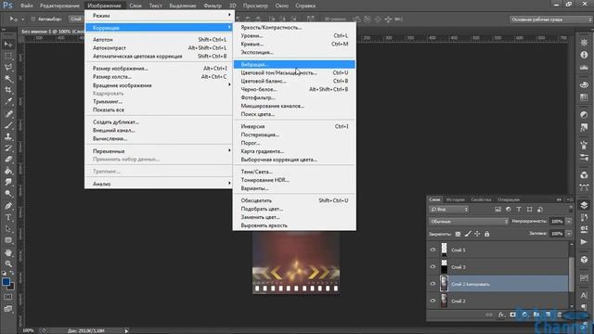This screenshot has width=594, height=334.
Task: Click the Непрозрачность 100% value field
Action: click(x=557, y=221)
